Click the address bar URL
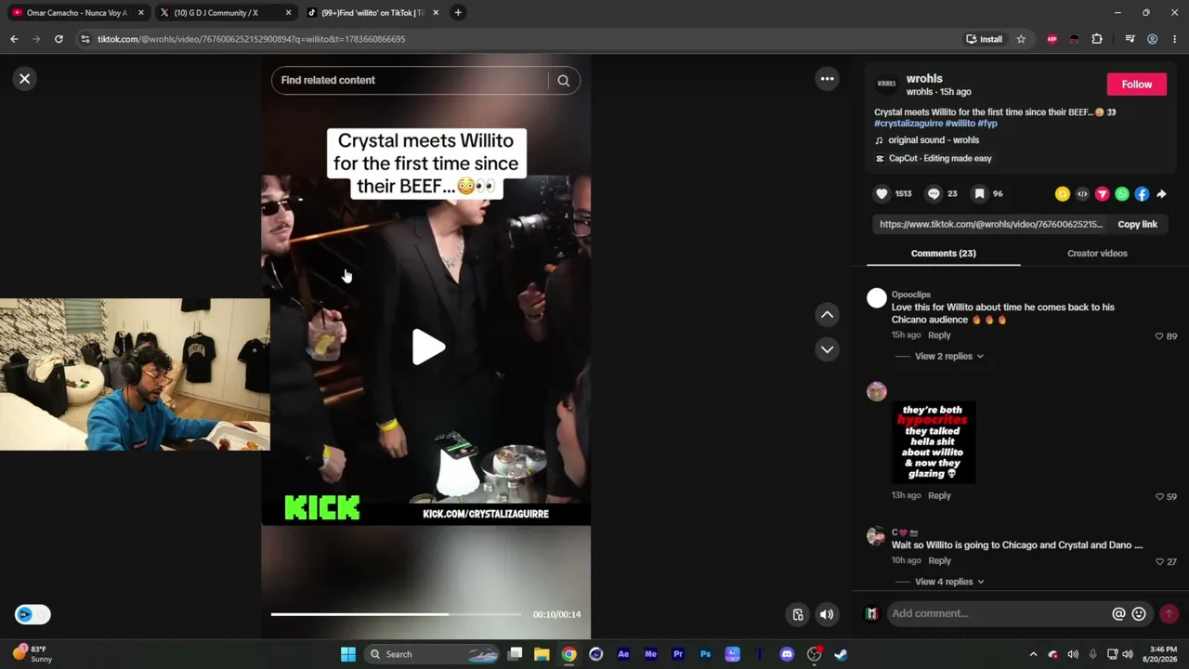 (251, 39)
